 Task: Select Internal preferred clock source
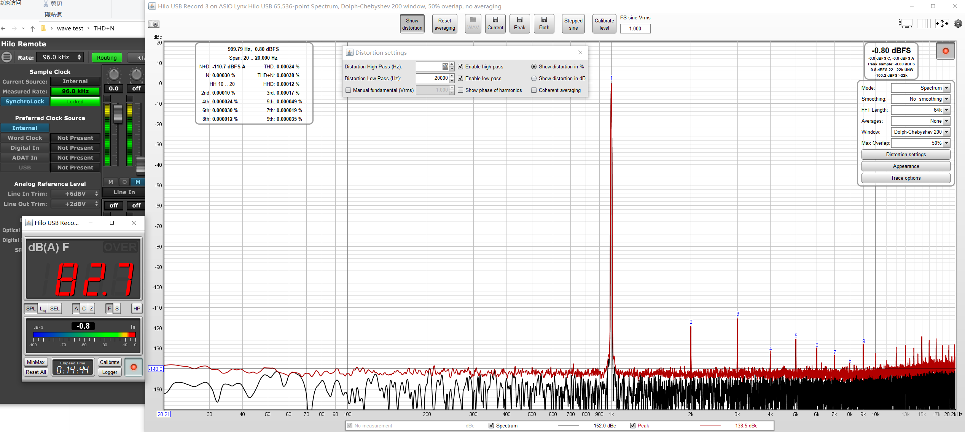click(25, 128)
